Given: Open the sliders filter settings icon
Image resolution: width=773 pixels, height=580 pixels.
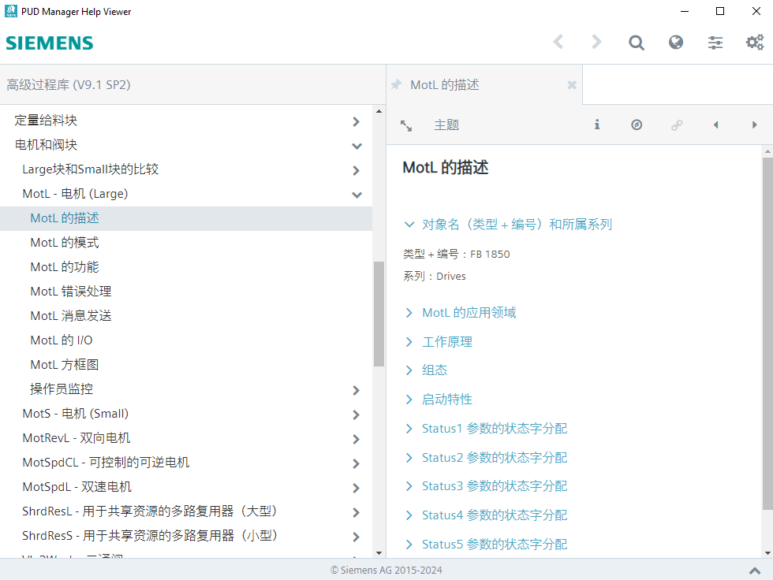Looking at the screenshot, I should [x=715, y=43].
